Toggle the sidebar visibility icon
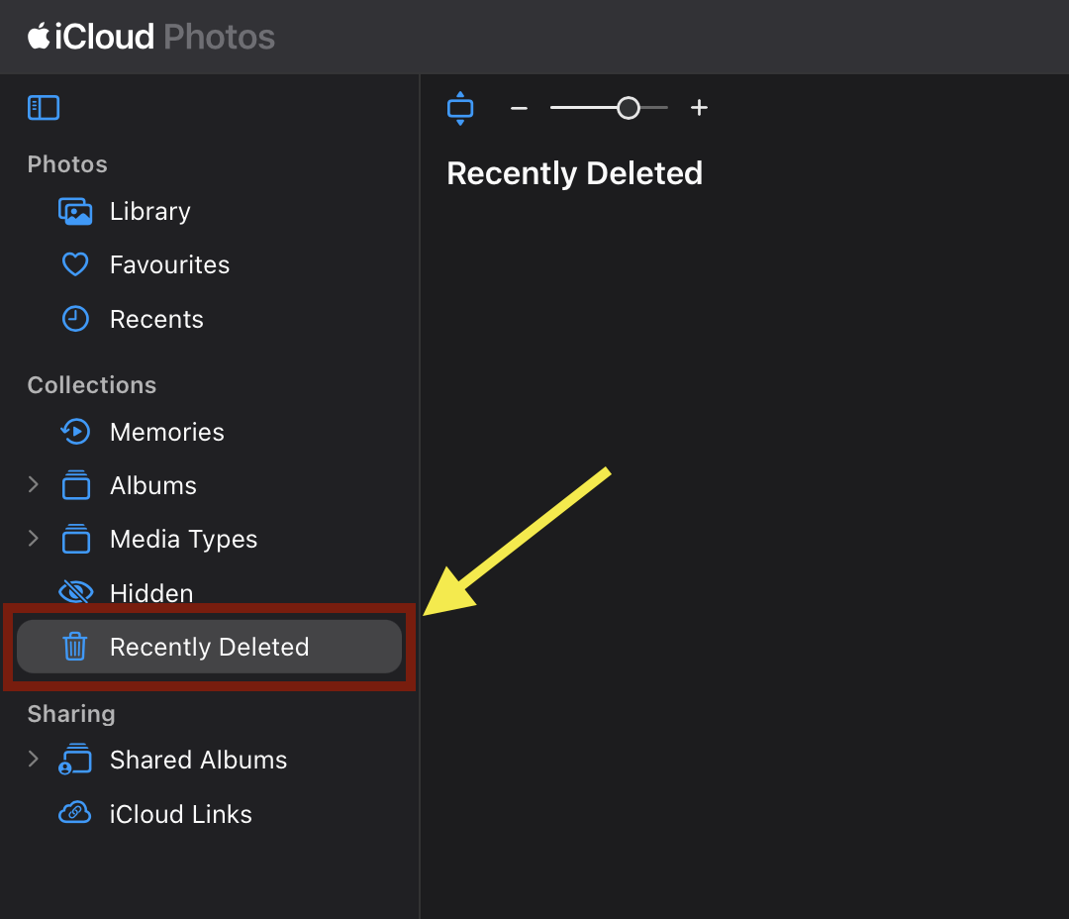1069x919 pixels. (44, 108)
